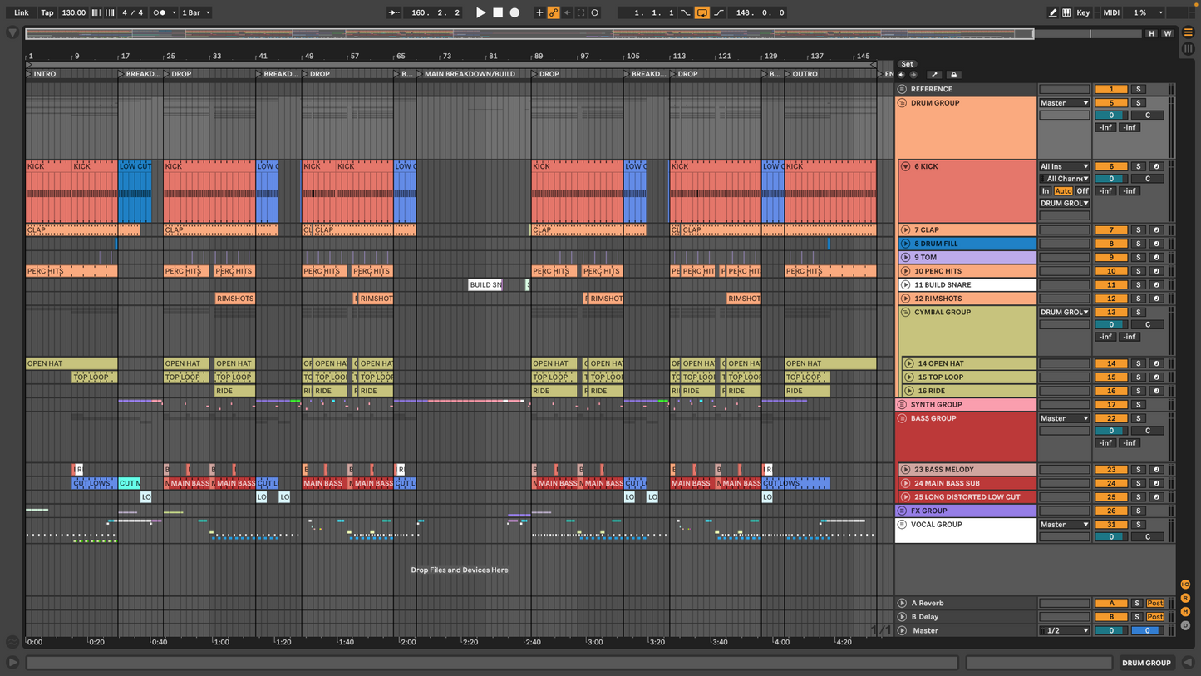This screenshot has width=1201, height=676.
Task: Solo the 7 CLAP track
Action: click(x=1139, y=230)
